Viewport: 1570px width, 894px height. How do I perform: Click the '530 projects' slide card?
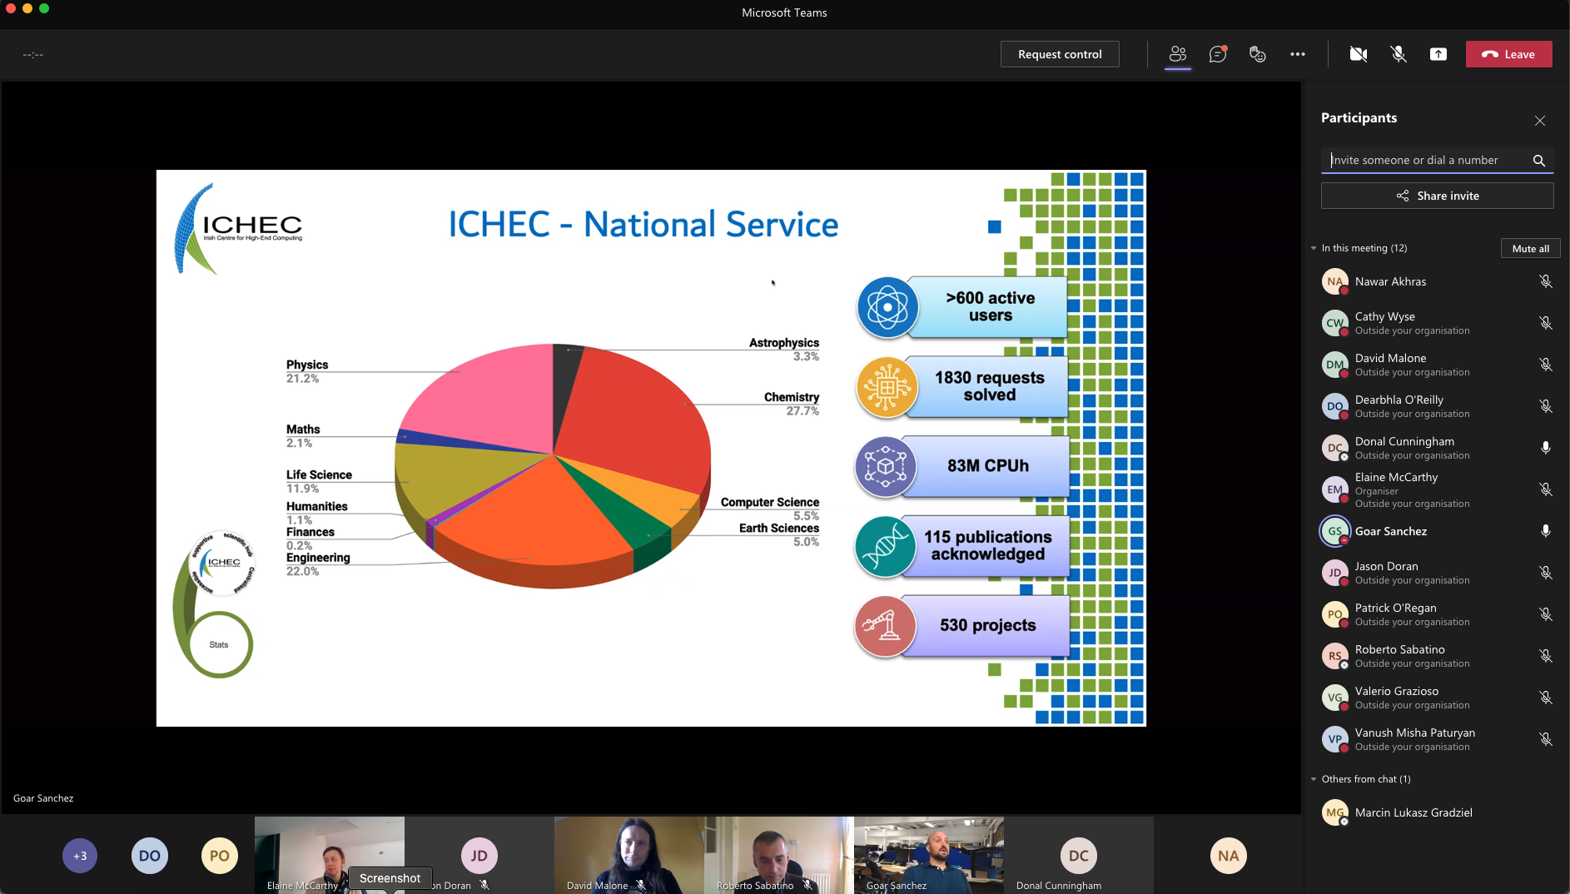[962, 626]
